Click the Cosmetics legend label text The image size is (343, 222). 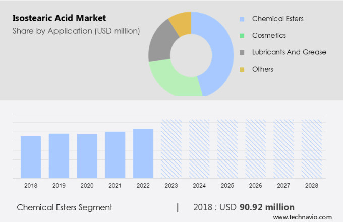269,36
